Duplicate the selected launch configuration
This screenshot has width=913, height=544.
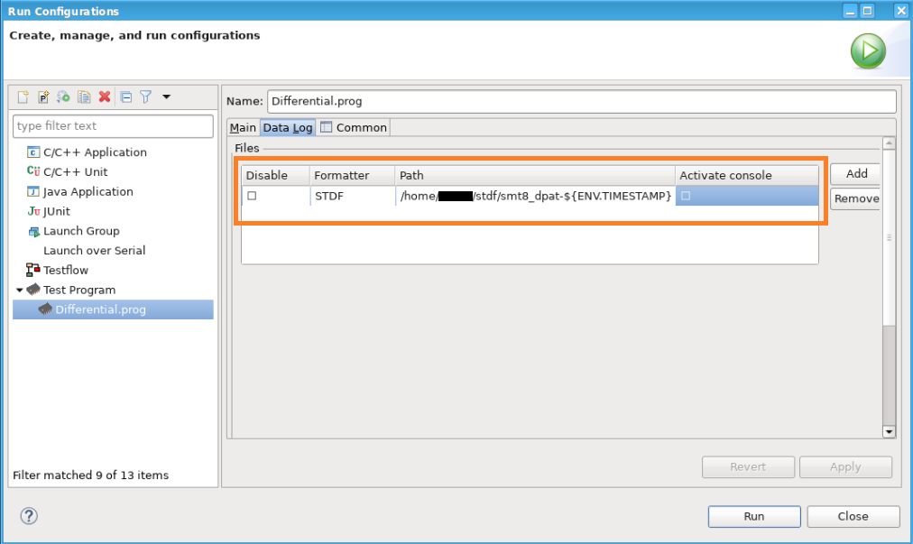[x=84, y=97]
